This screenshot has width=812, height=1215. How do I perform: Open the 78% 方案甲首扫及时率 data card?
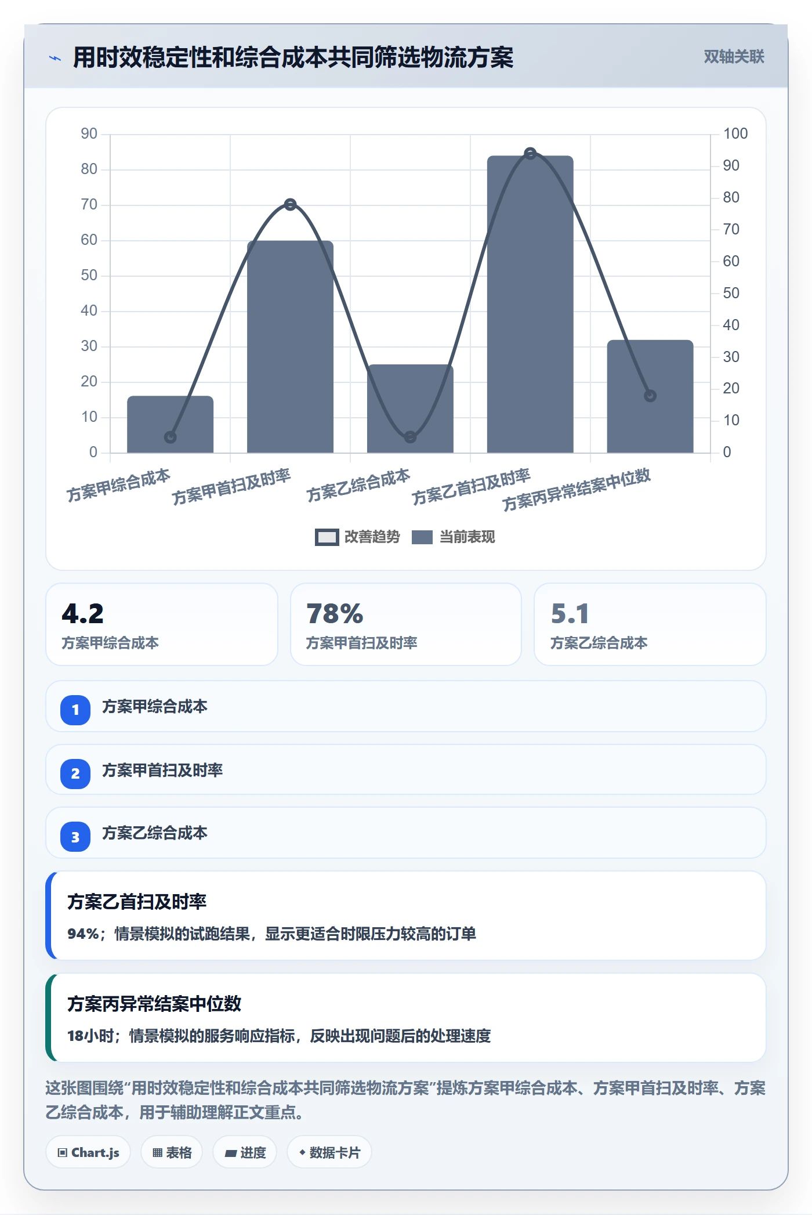pyautogui.click(x=406, y=624)
